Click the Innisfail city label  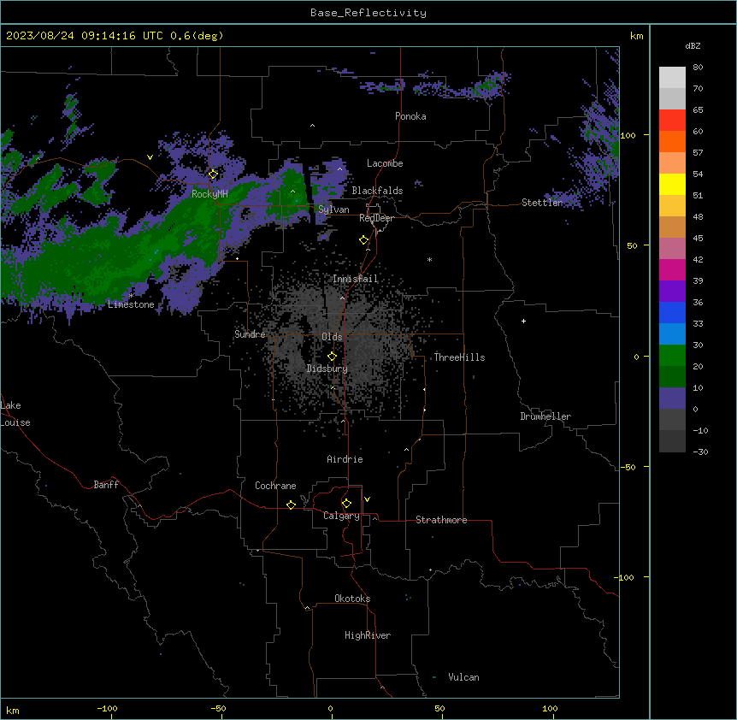[356, 279]
